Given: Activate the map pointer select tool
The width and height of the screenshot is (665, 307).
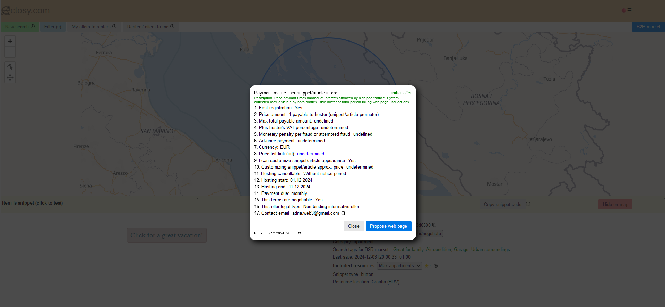Looking at the screenshot, I should tap(10, 67).
